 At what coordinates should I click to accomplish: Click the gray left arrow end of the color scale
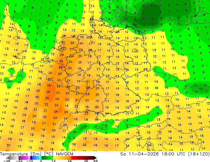[8, 158]
